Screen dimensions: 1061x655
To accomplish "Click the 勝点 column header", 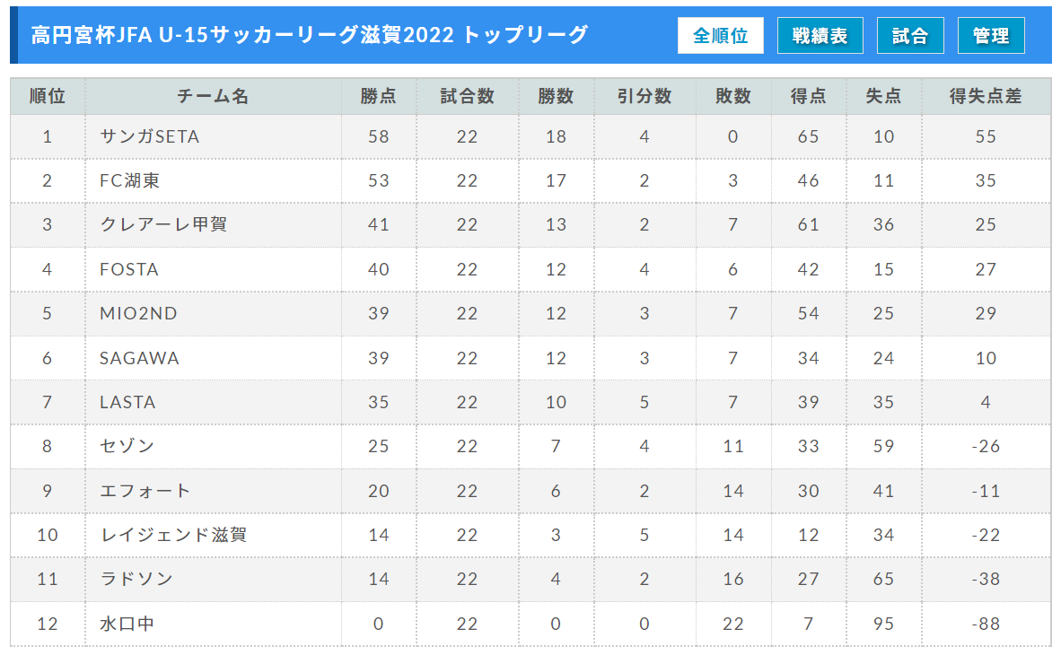I will pyautogui.click(x=378, y=96).
